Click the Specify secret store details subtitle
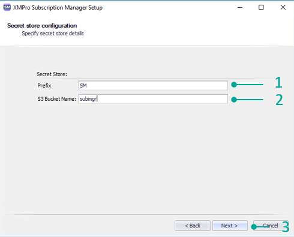The height and width of the screenshot is (237, 294). 53,34
